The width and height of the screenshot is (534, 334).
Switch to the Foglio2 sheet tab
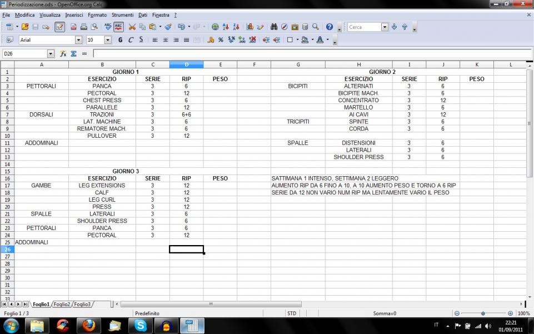(x=62, y=304)
